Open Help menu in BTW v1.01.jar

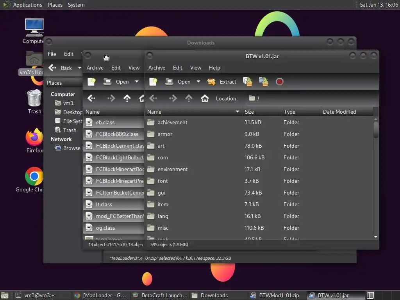214,68
